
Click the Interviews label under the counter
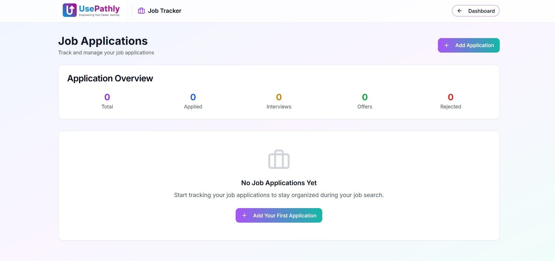click(x=279, y=107)
